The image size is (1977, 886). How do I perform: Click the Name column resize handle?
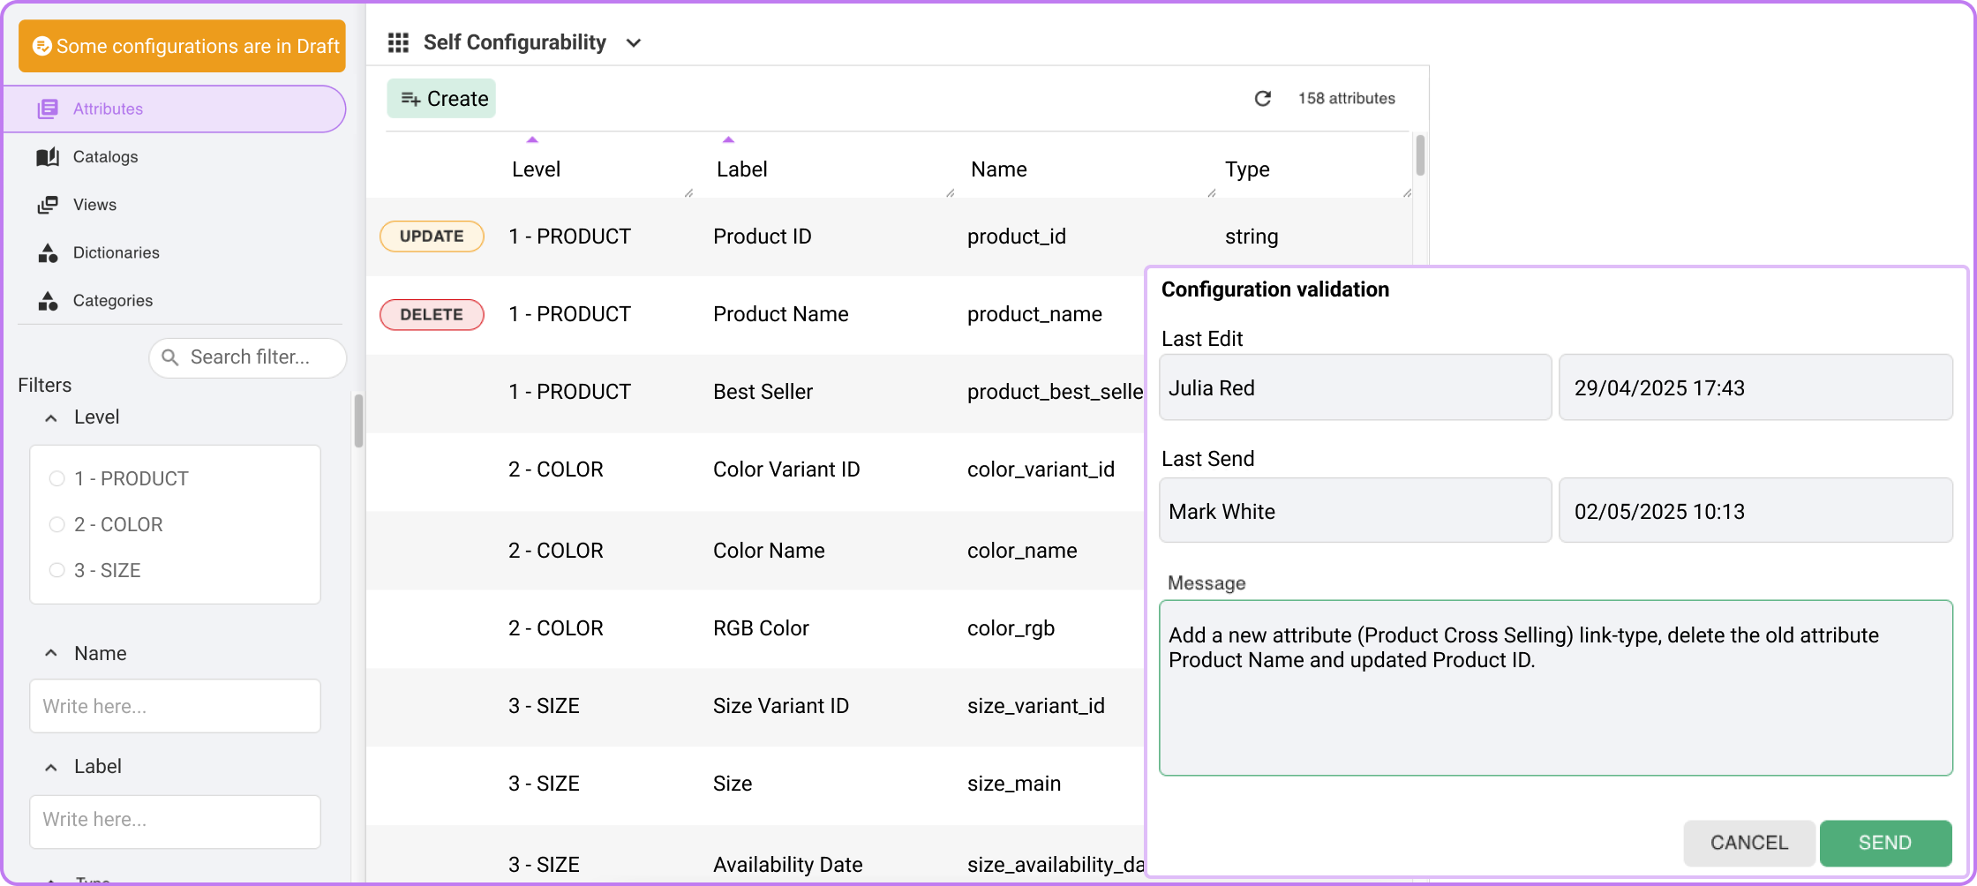point(1211,192)
